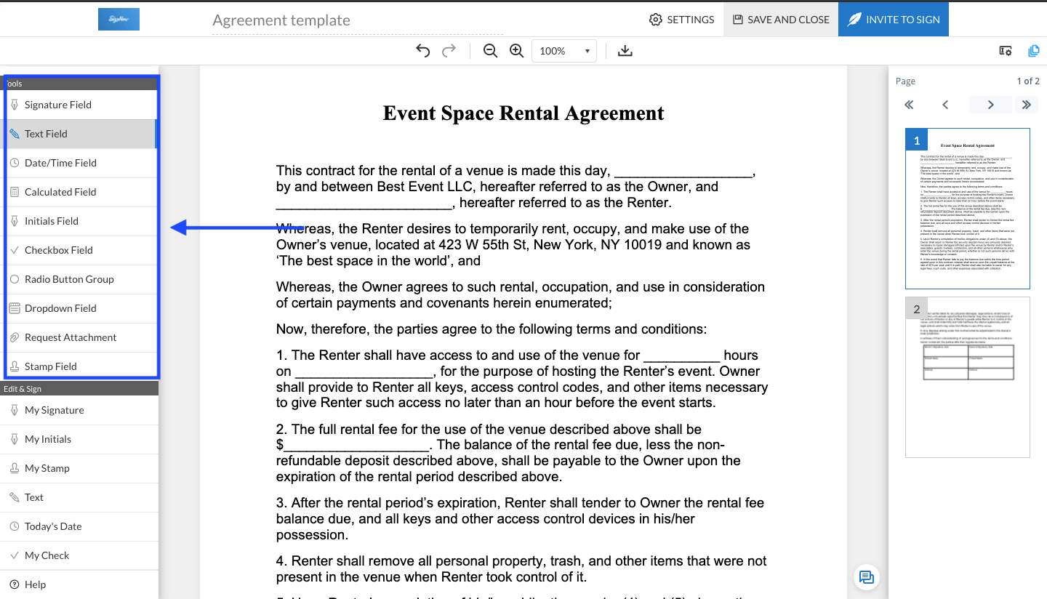Viewport: 1047px width, 599px height.
Task: Click the undo arrow icon
Action: [422, 51]
